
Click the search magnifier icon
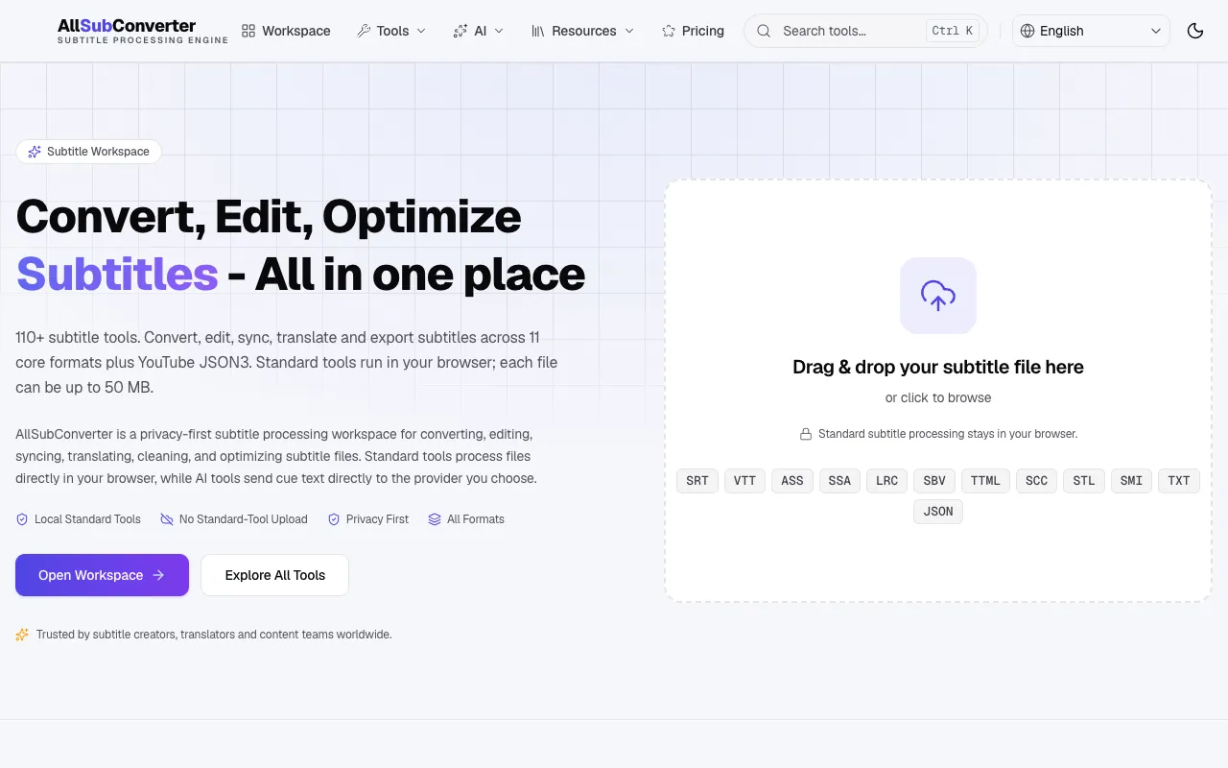764,31
